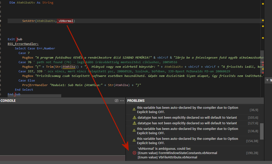Click the Dim AtmhibaUtv As String line
The height and width of the screenshot is (164, 272).
tap(31, 3)
